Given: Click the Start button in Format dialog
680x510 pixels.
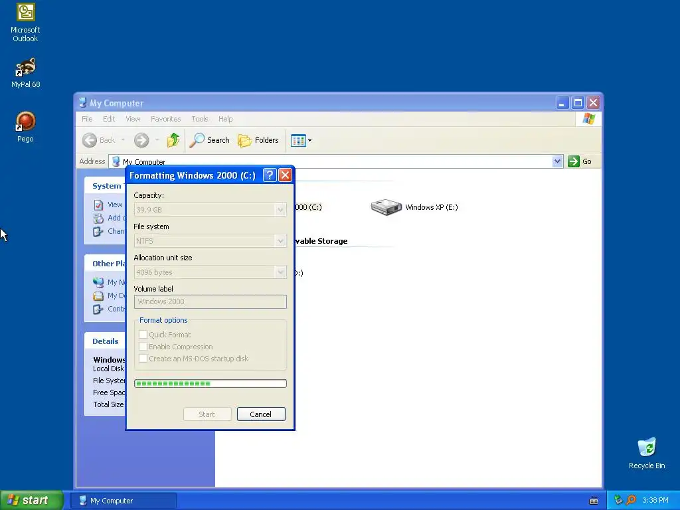Looking at the screenshot, I should 207,414.
